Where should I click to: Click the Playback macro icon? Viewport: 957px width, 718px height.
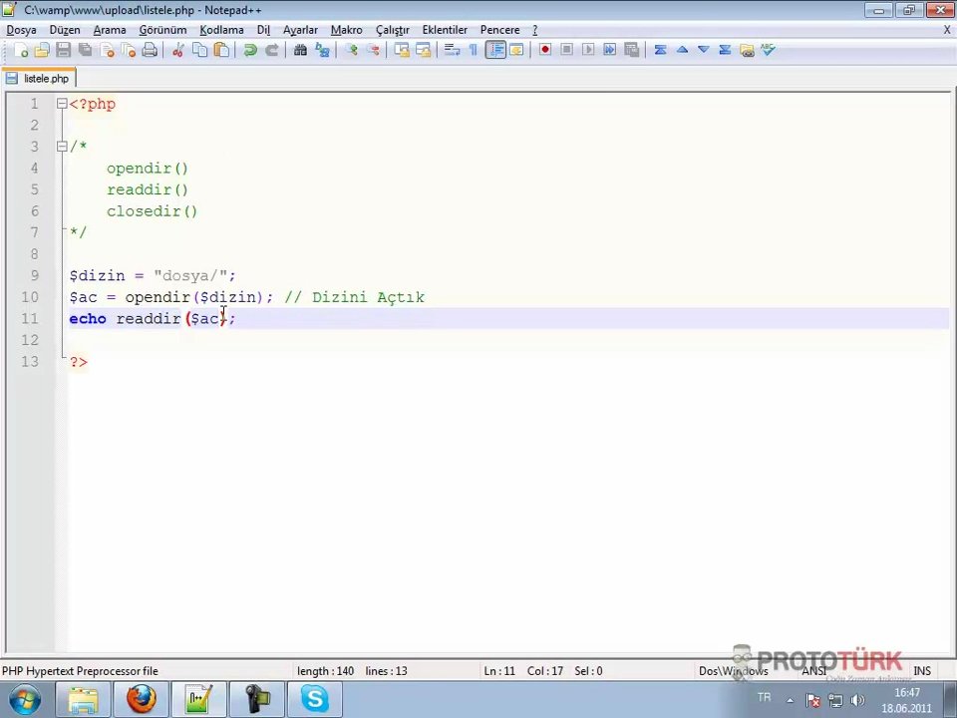pos(588,50)
